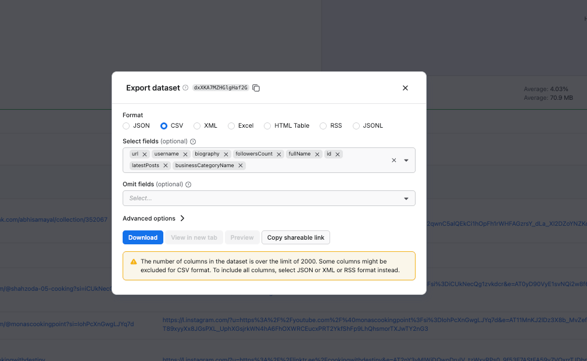The image size is (587, 361).
Task: Clear all selected fields with the X icon
Action: 393,160
